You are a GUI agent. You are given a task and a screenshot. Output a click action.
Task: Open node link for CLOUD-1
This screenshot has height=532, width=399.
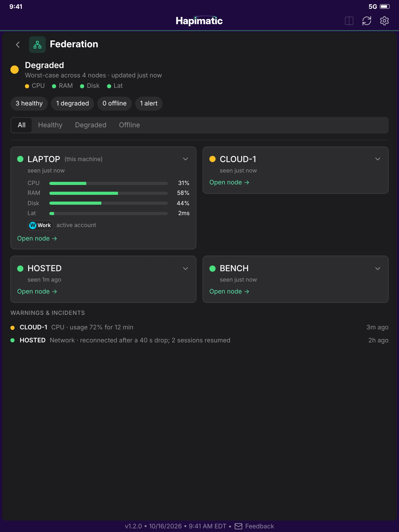click(x=229, y=182)
